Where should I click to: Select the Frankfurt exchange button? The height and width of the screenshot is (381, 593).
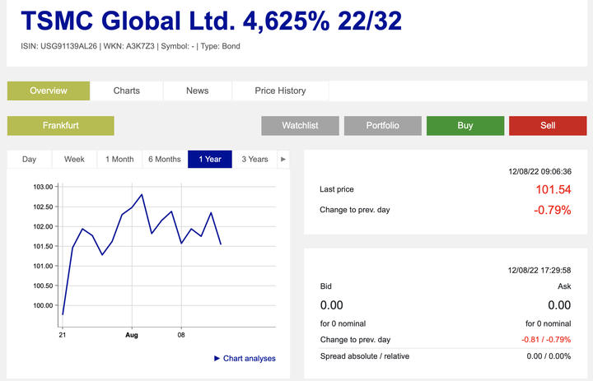(x=60, y=125)
